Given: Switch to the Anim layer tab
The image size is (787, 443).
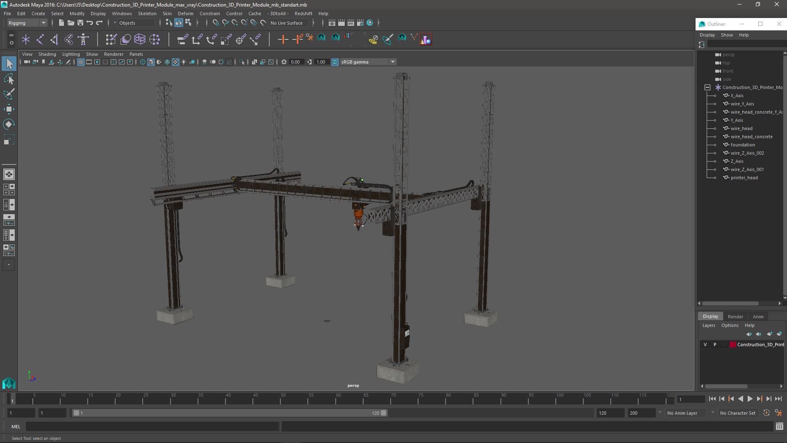Looking at the screenshot, I should (758, 317).
